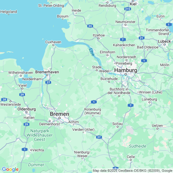
Task: Open the Naturpark Wildeshauser Geest label
Action: (39, 135)
